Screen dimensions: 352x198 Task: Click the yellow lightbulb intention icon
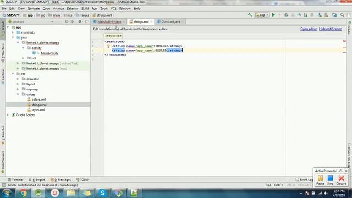(x=108, y=46)
